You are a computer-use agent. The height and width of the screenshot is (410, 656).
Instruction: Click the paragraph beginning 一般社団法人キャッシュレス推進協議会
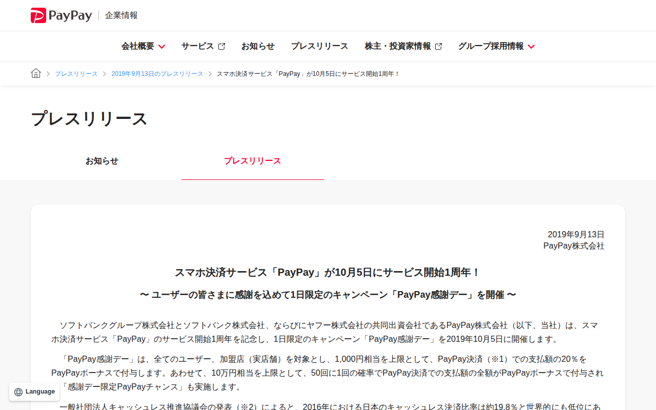coord(328,406)
